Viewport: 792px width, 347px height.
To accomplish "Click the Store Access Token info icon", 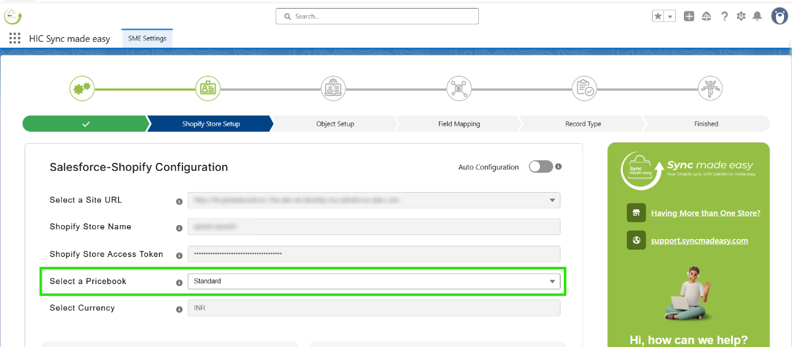I will (x=179, y=256).
